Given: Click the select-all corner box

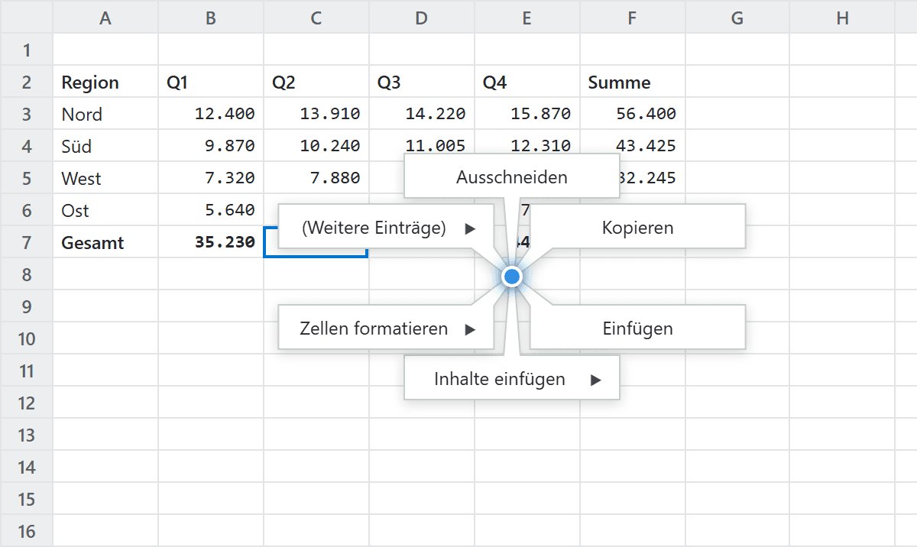Looking at the screenshot, I should 27,18.
